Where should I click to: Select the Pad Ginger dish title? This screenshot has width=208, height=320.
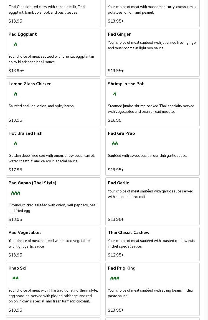click(119, 34)
